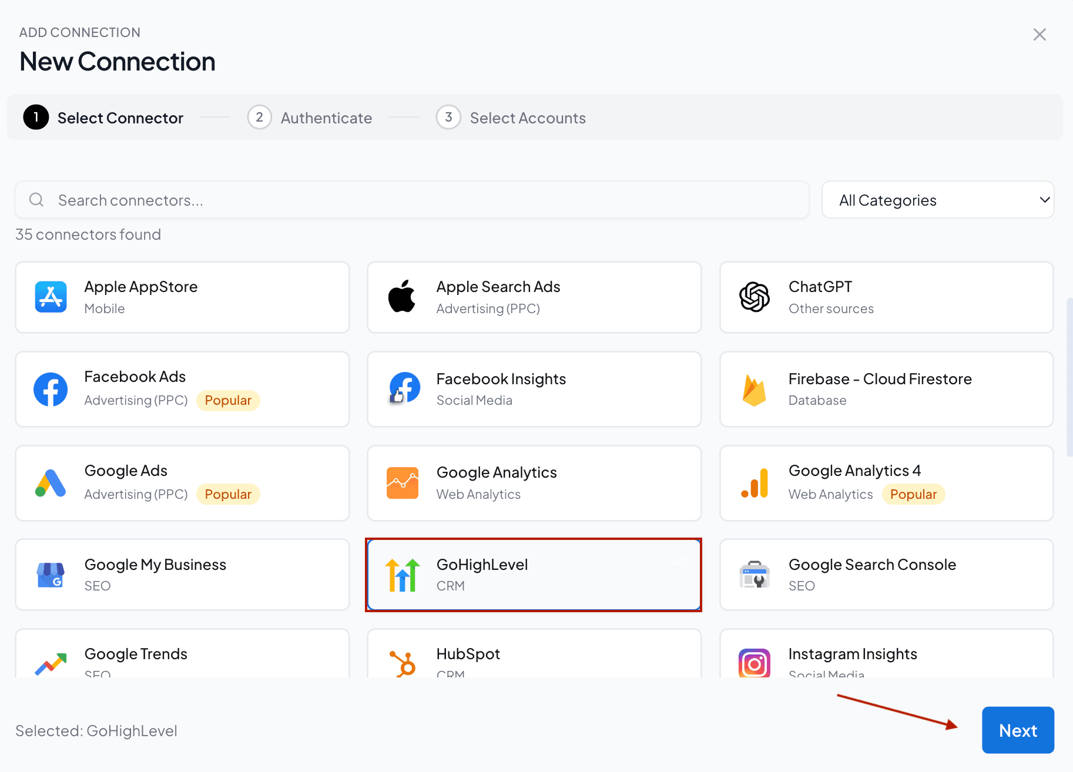Click the Google Trends arrow icon
1073x772 pixels.
click(x=51, y=664)
